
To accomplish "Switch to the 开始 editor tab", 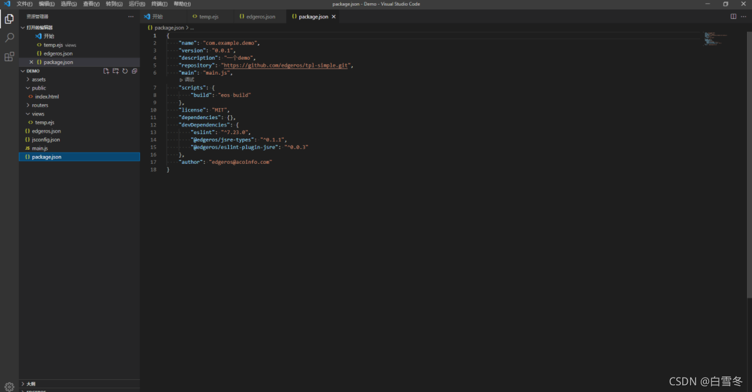I will (163, 17).
